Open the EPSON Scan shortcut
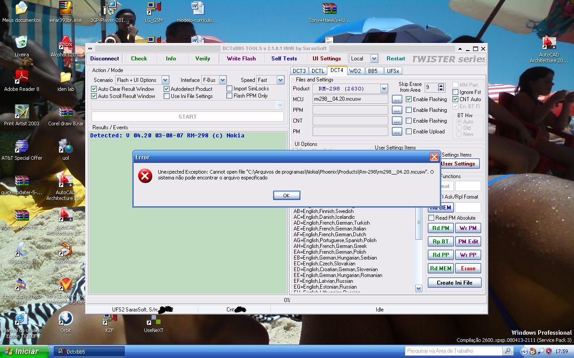The image size is (574, 358). point(22,253)
